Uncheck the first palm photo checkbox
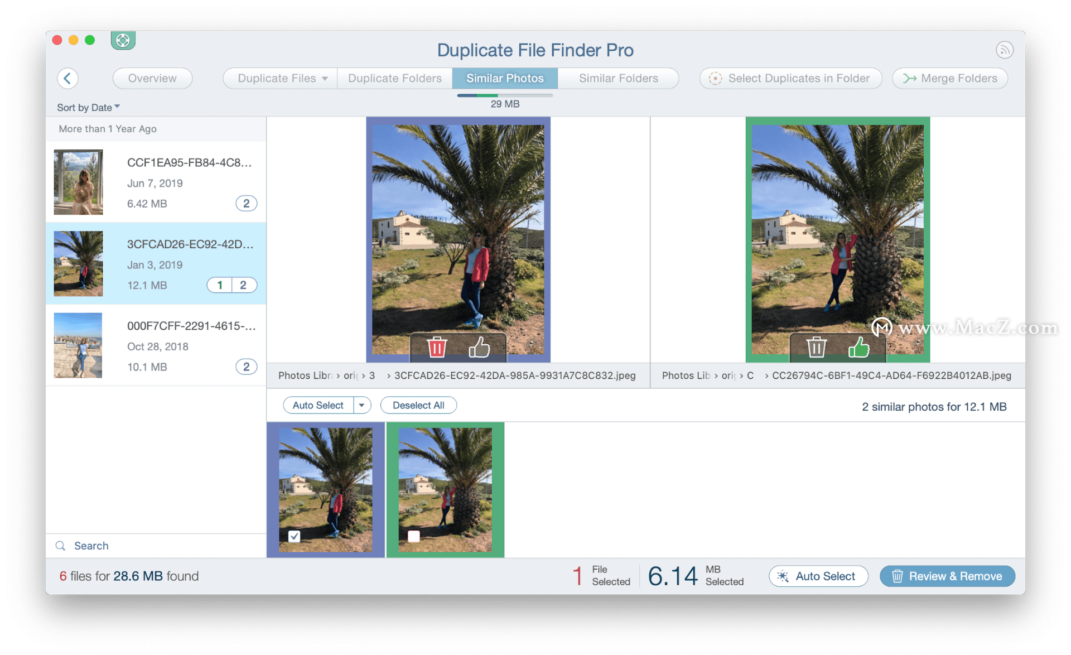This screenshot has height=655, width=1071. [295, 536]
